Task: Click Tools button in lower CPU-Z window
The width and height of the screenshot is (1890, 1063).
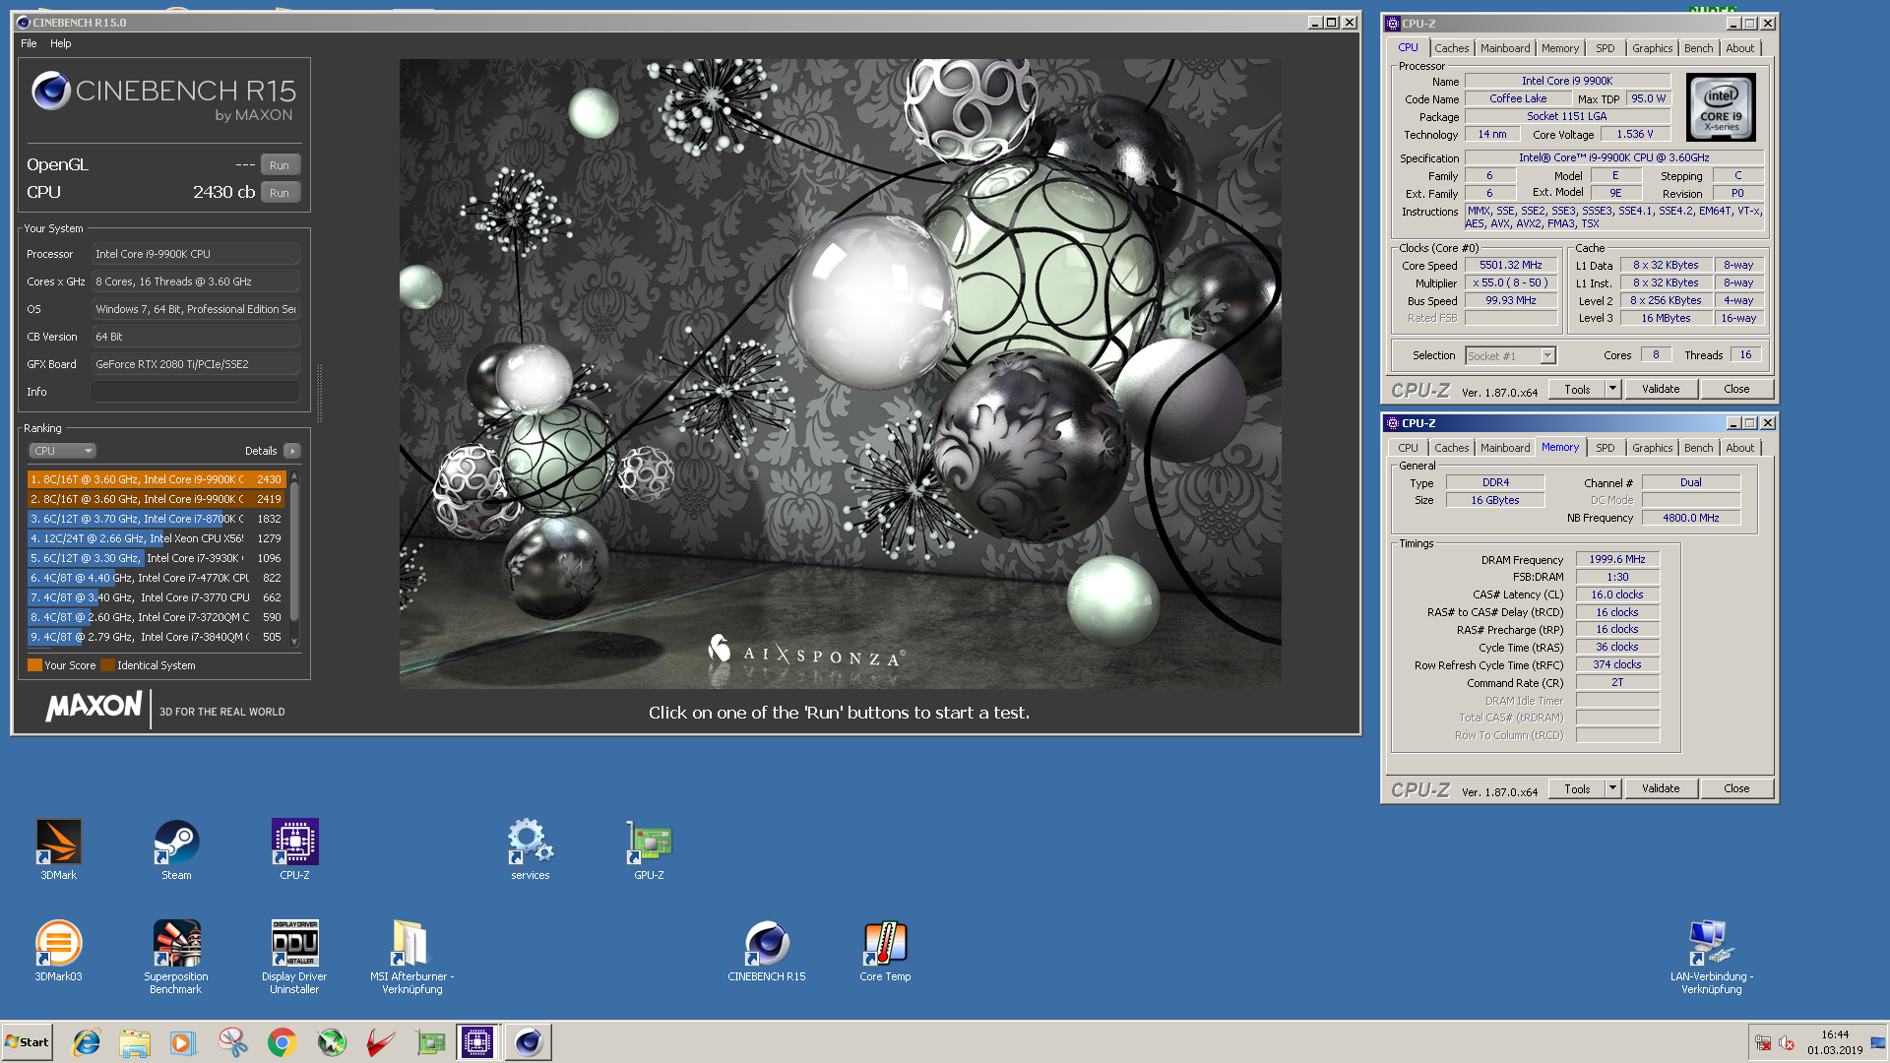Action: point(1577,788)
